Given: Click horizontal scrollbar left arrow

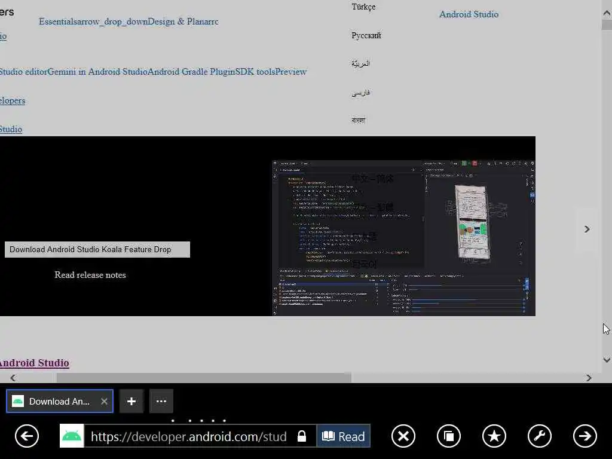Looking at the screenshot, I should click(13, 378).
